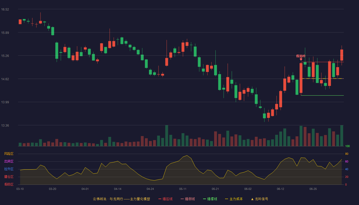Viewport: 359px width, 205px height.
Task: Toggle the 强压线 legend entry
Action: pyautogui.click(x=165, y=199)
